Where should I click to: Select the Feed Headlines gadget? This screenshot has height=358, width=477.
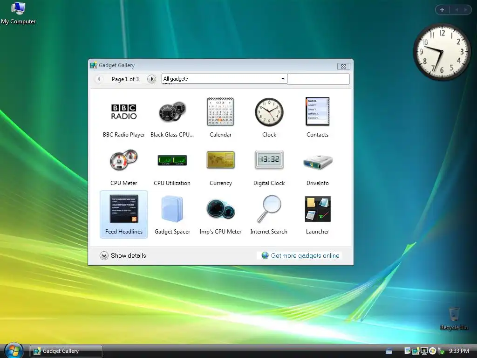click(124, 214)
